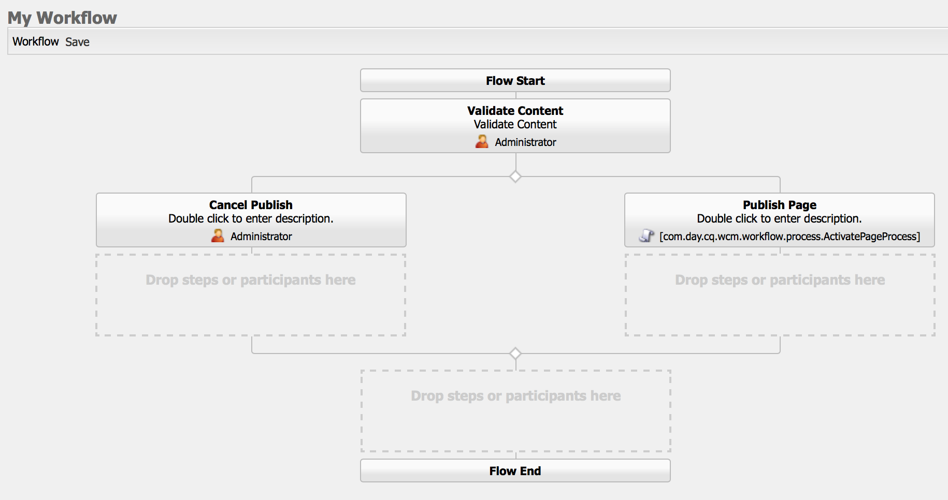Click the Administrator icon on Cancel Publish step
This screenshot has height=500, width=948.
pos(217,236)
